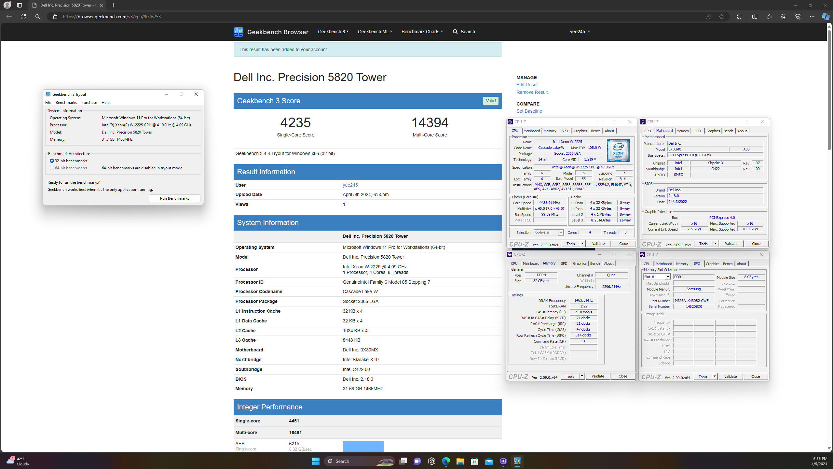Click the browser refresh icon
The height and width of the screenshot is (469, 833).
(23, 17)
